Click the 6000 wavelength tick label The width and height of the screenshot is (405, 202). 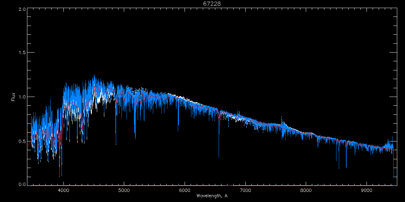tap(185, 190)
